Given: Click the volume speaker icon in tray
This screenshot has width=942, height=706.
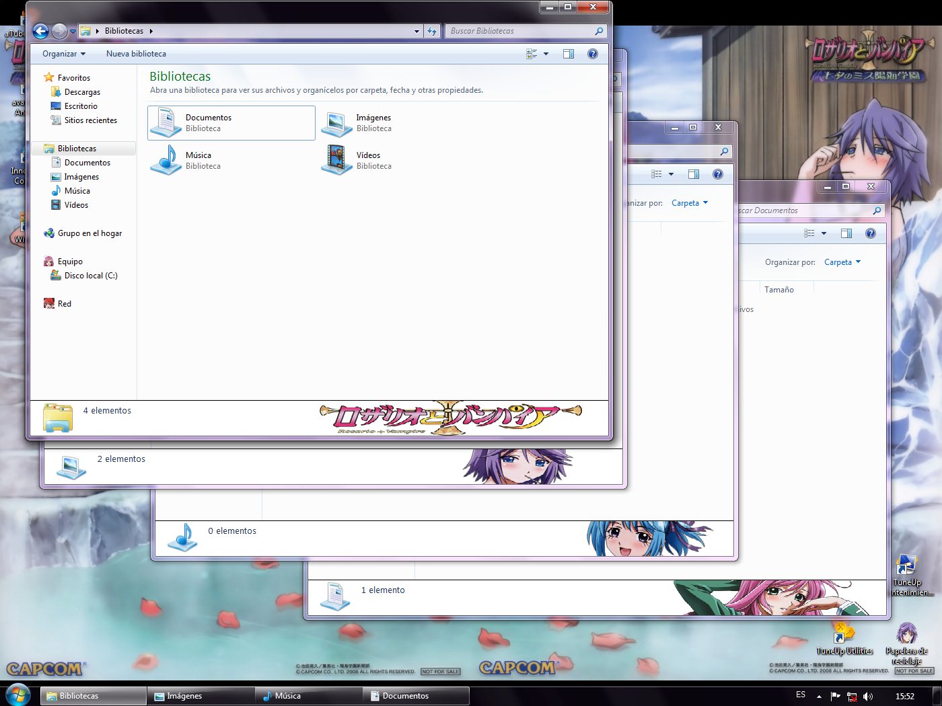Looking at the screenshot, I should [868, 696].
